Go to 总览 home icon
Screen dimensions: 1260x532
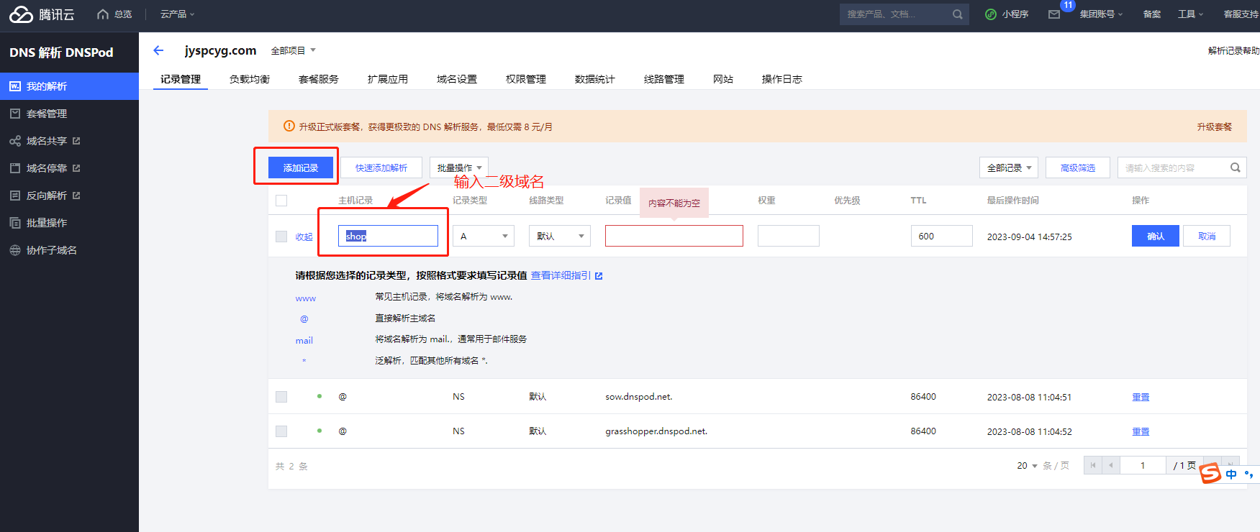[103, 14]
